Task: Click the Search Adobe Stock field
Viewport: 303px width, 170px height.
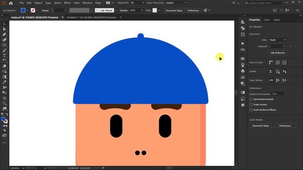Action: 263,3
